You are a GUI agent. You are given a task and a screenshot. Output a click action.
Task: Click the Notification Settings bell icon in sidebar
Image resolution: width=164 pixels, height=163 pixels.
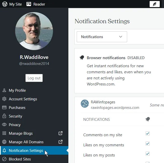(x=4, y=150)
